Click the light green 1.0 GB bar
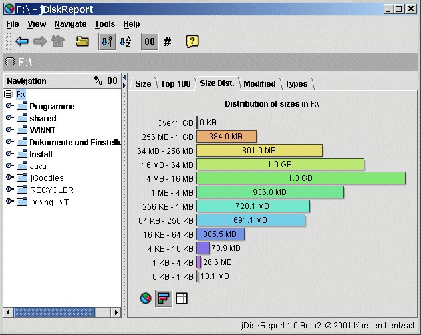The height and width of the screenshot is (335, 421). pos(280,165)
